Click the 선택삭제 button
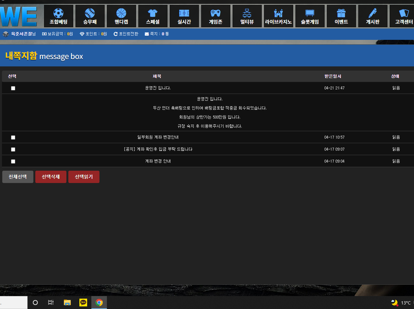Screen dimensions: 414x309 51,177
